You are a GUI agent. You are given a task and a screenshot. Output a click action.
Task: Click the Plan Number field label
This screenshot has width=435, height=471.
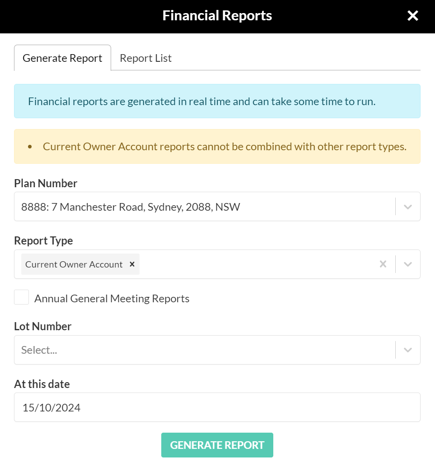[x=46, y=183]
